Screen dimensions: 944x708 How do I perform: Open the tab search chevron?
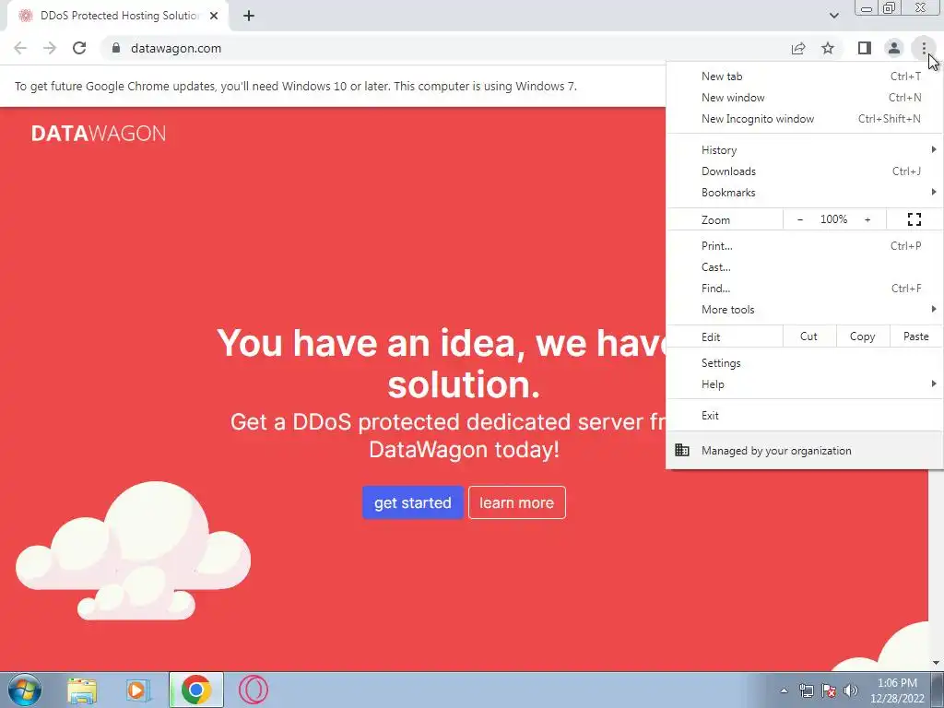tap(833, 16)
